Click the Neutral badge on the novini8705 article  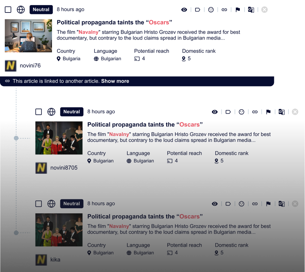coord(72,112)
